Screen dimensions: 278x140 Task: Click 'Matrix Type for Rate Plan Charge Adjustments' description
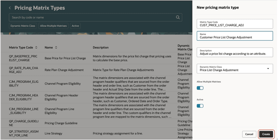tap(123, 70)
